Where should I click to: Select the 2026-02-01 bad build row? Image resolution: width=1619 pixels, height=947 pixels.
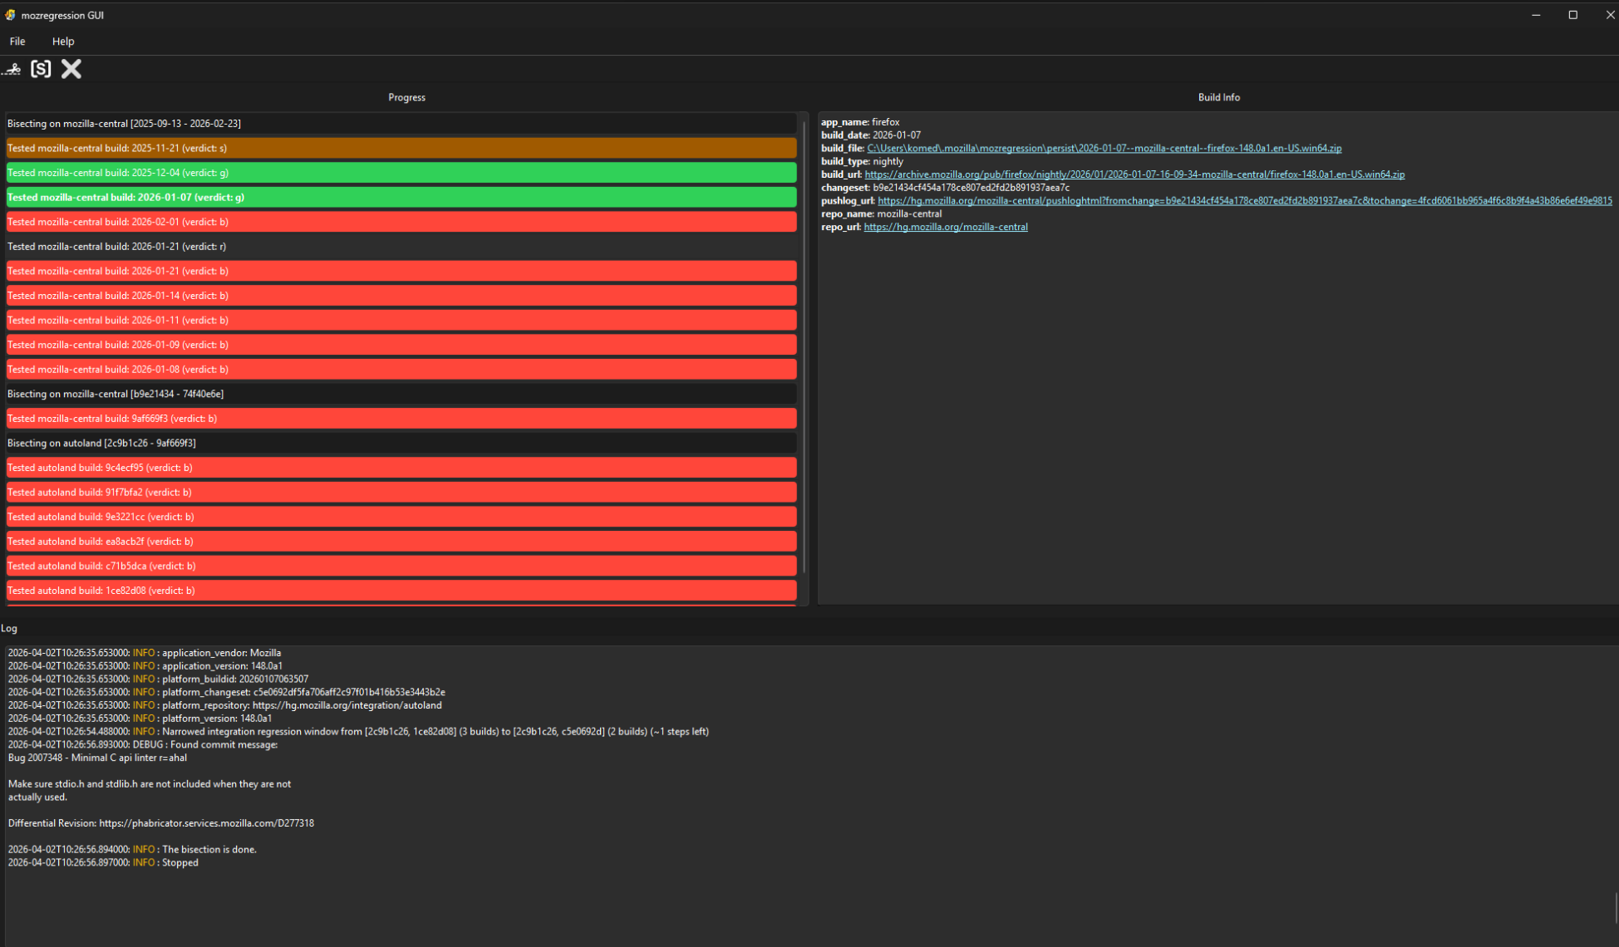pos(401,222)
